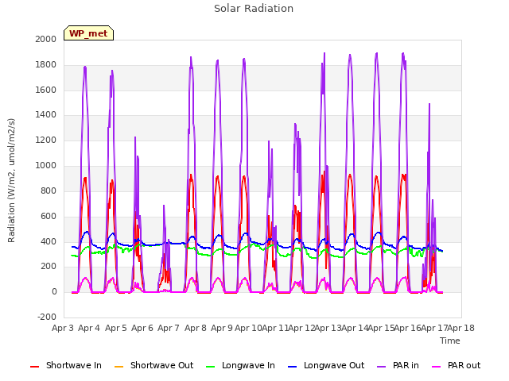Toggle the Shortwave Out legend entry

(153, 365)
